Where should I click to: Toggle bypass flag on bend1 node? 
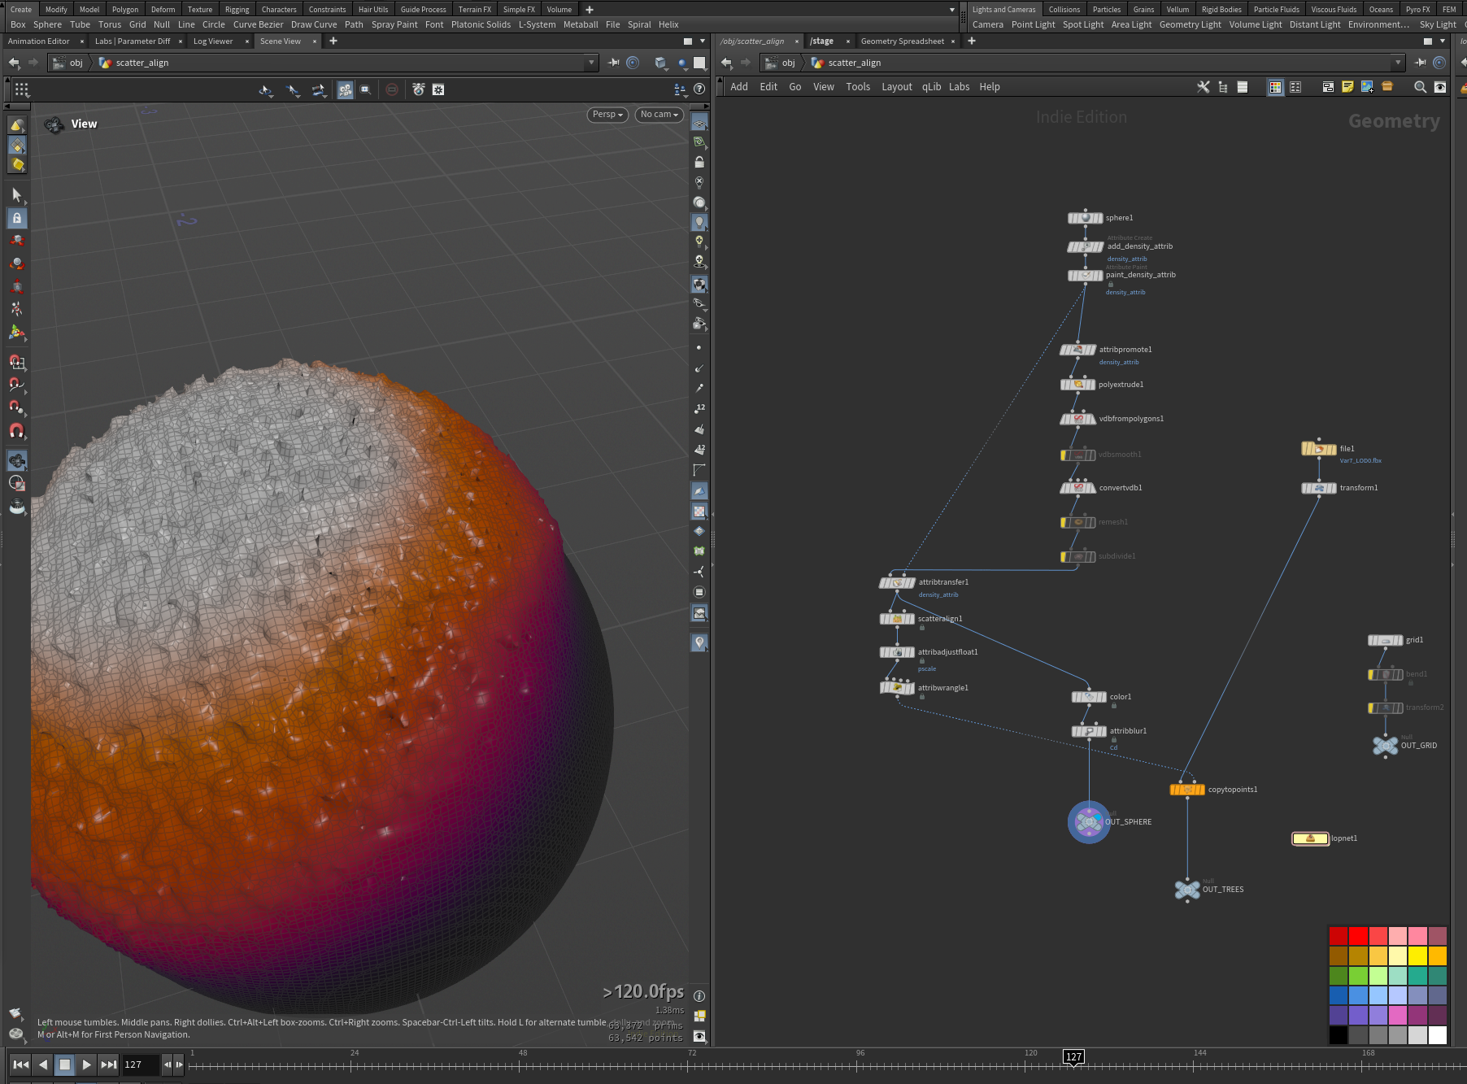(1372, 674)
